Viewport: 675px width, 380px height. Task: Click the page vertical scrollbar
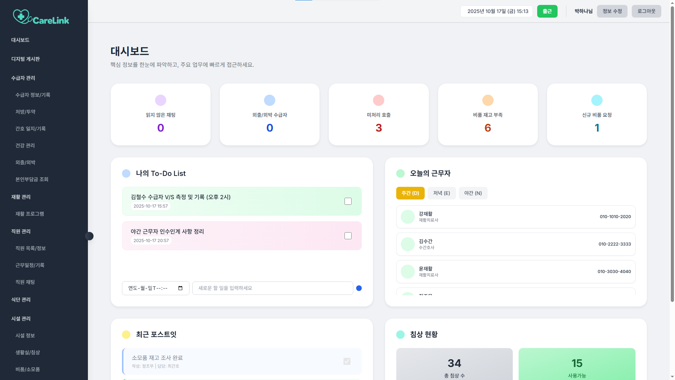click(672, 154)
